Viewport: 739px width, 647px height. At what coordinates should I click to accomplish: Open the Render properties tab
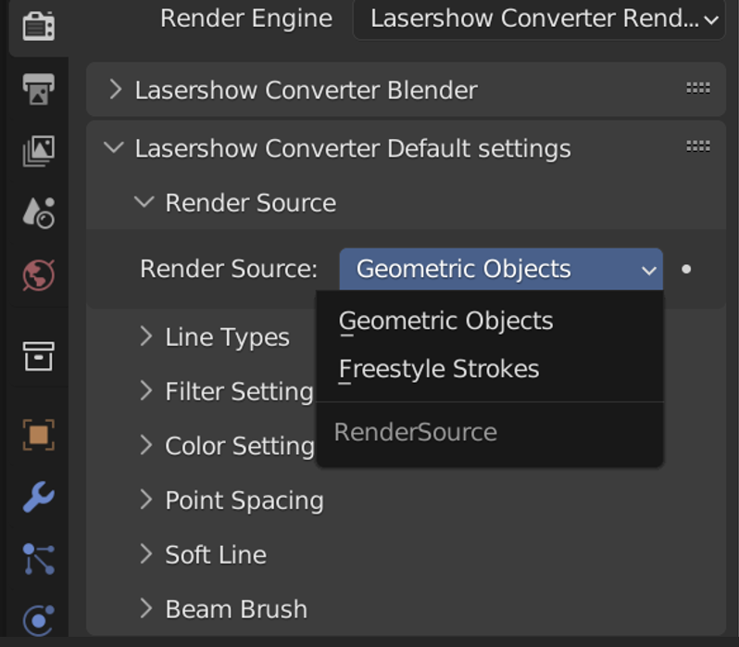(37, 25)
